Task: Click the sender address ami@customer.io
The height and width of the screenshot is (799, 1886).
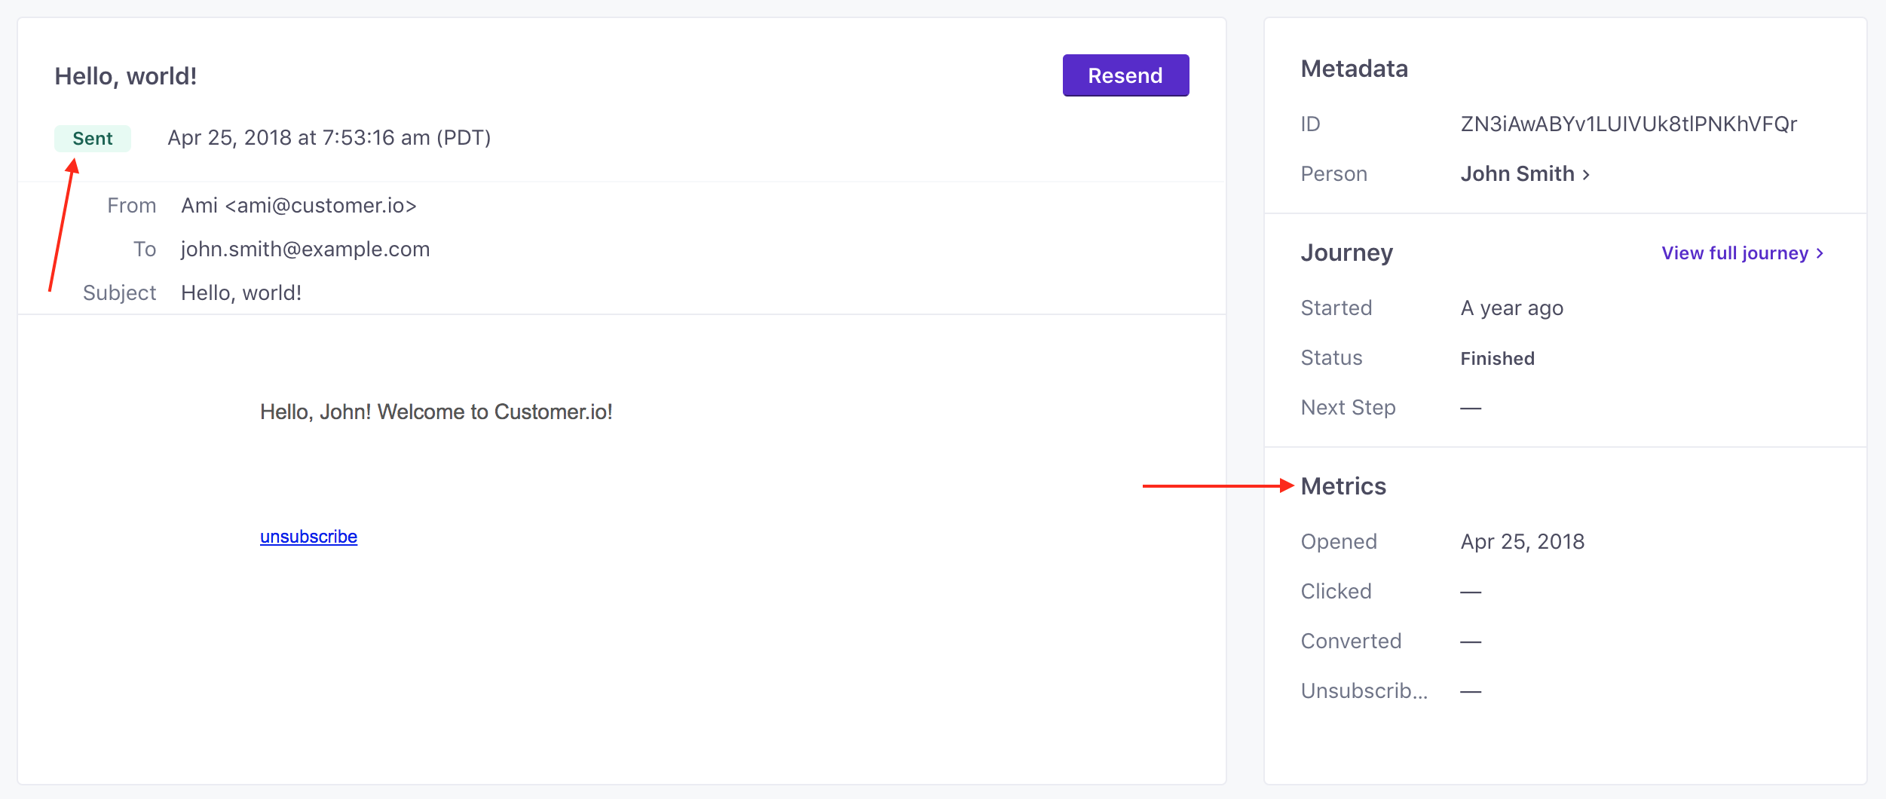Action: [x=320, y=206]
